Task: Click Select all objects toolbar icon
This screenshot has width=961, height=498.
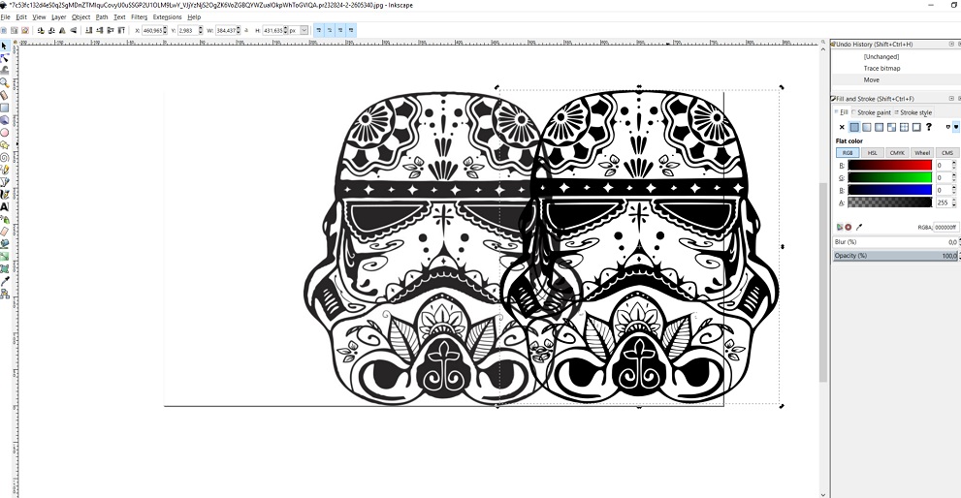Action: click(4, 30)
